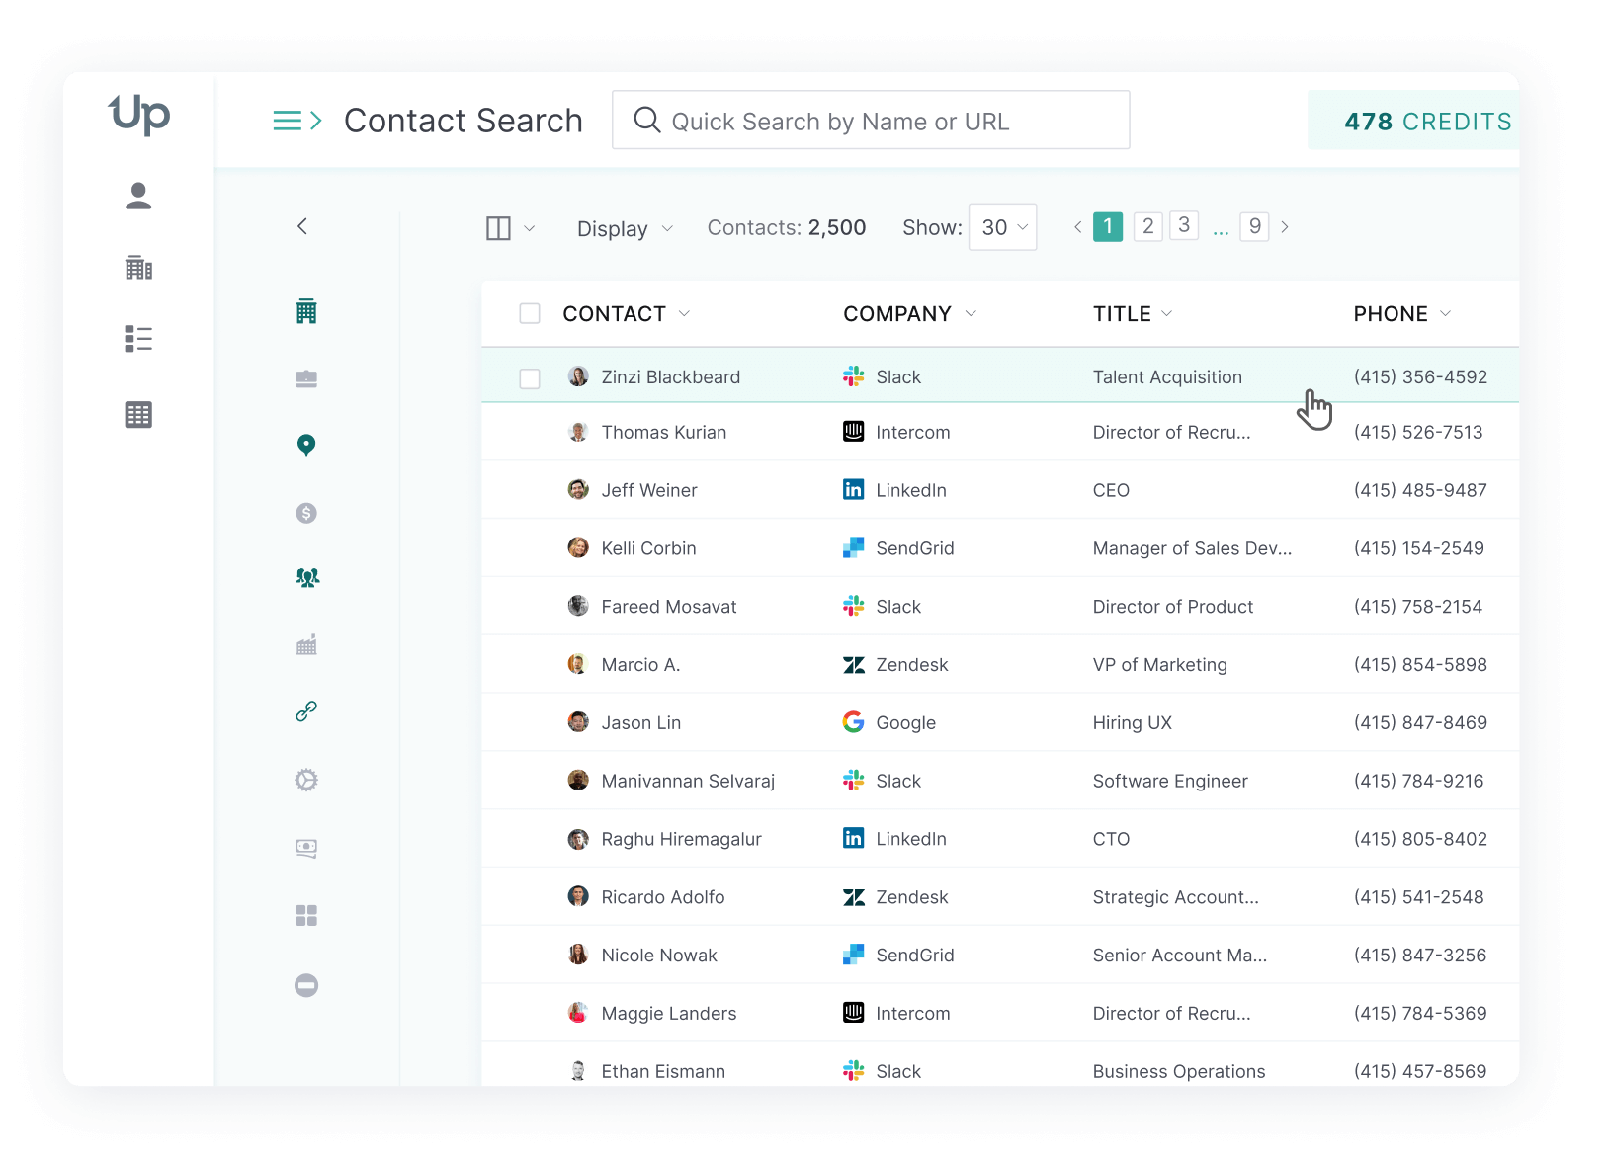Click the list view icon in sidebar
This screenshot has width=1607, height=1164.
pyautogui.click(x=138, y=339)
